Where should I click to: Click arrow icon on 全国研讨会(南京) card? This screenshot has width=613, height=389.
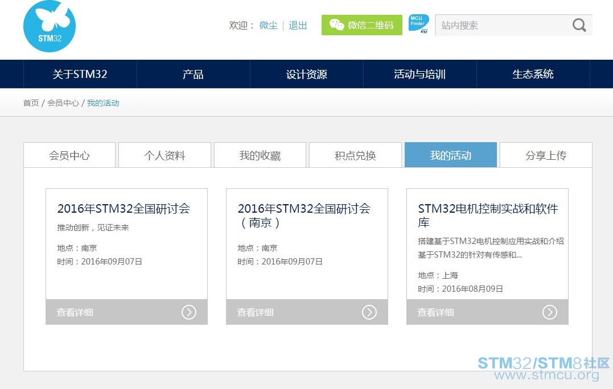[369, 312]
